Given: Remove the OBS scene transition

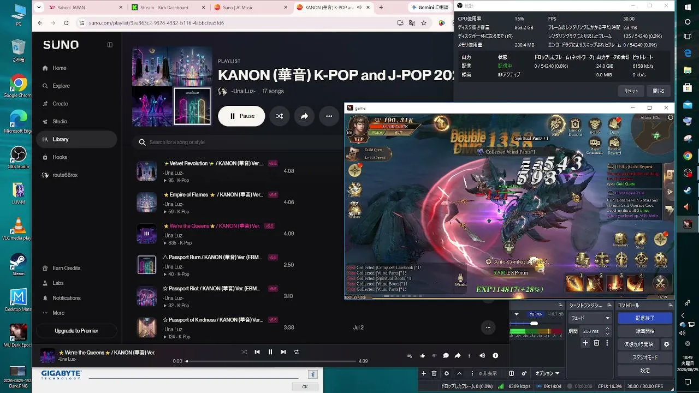Looking at the screenshot, I should pyautogui.click(x=596, y=343).
